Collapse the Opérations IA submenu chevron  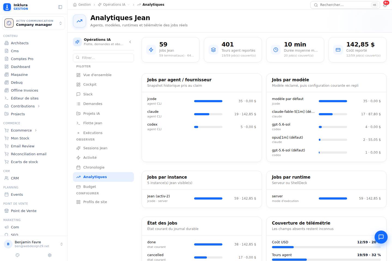point(130,42)
